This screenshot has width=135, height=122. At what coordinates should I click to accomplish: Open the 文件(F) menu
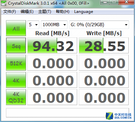click(10, 12)
